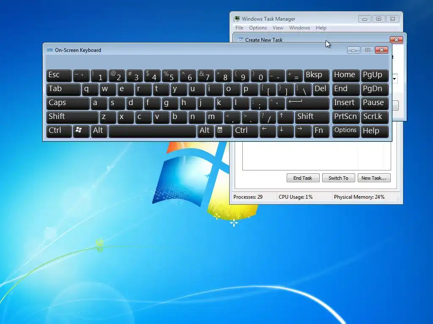Screen dimensions: 433x324
Task: Click the End key on keyboard
Action: (x=346, y=90)
